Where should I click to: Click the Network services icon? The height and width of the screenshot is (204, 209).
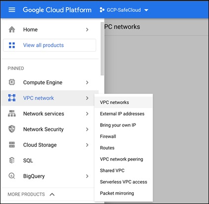click(12, 114)
